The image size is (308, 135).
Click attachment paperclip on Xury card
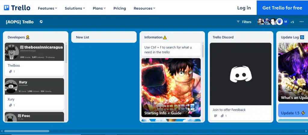[x=11, y=105]
